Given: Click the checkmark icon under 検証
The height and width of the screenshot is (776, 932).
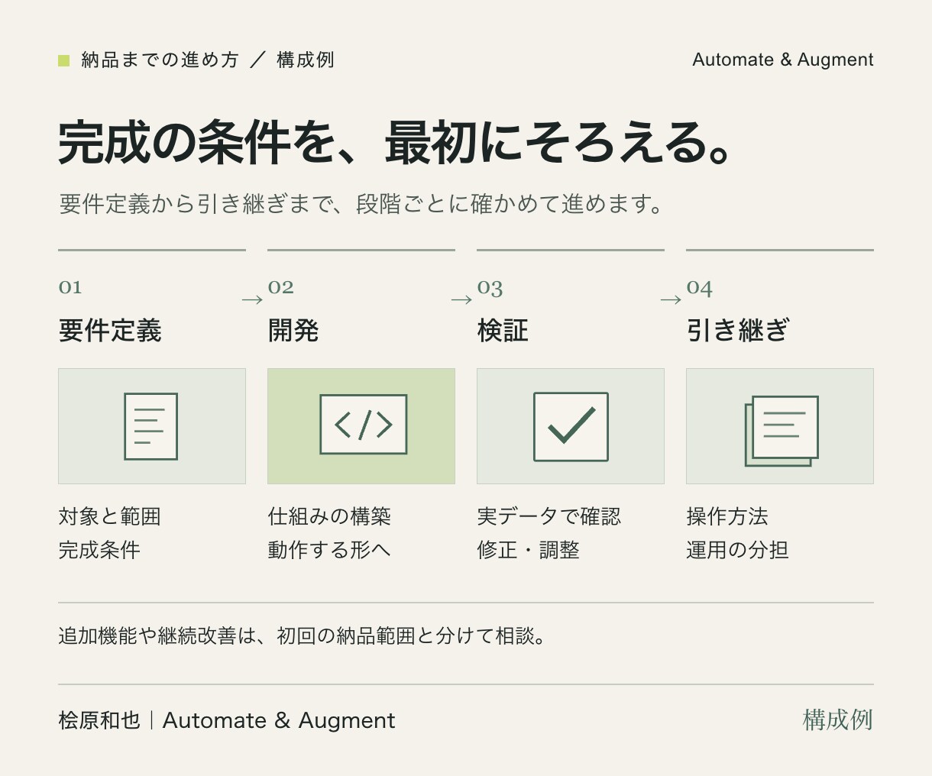Looking at the screenshot, I should (571, 427).
